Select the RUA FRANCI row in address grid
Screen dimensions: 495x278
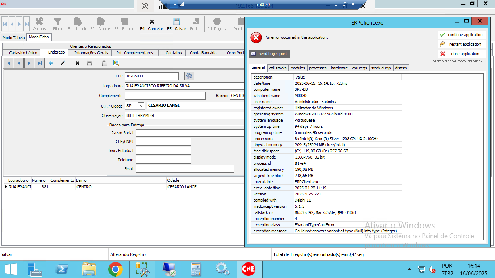20,187
